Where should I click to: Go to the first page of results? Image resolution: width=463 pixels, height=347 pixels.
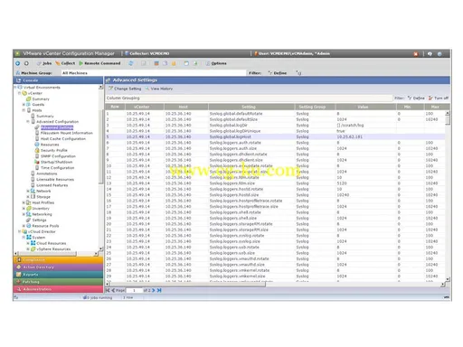[108, 290]
